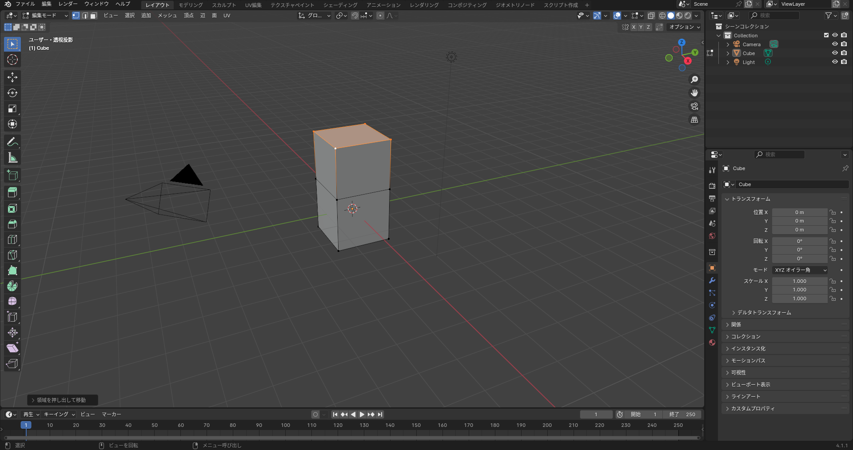This screenshot has width=853, height=450.
Task: Click the オプション button in viewport header
Action: point(684,27)
